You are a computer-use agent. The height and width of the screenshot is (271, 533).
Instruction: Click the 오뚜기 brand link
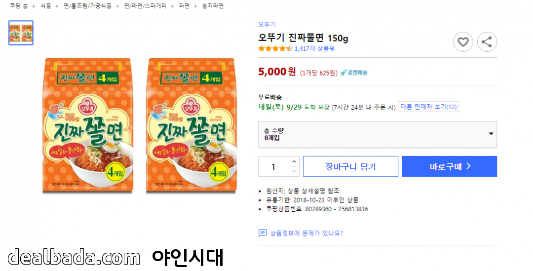coord(267,24)
